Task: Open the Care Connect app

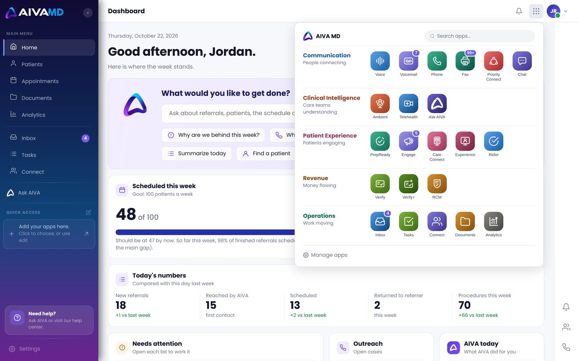Action: [437, 141]
